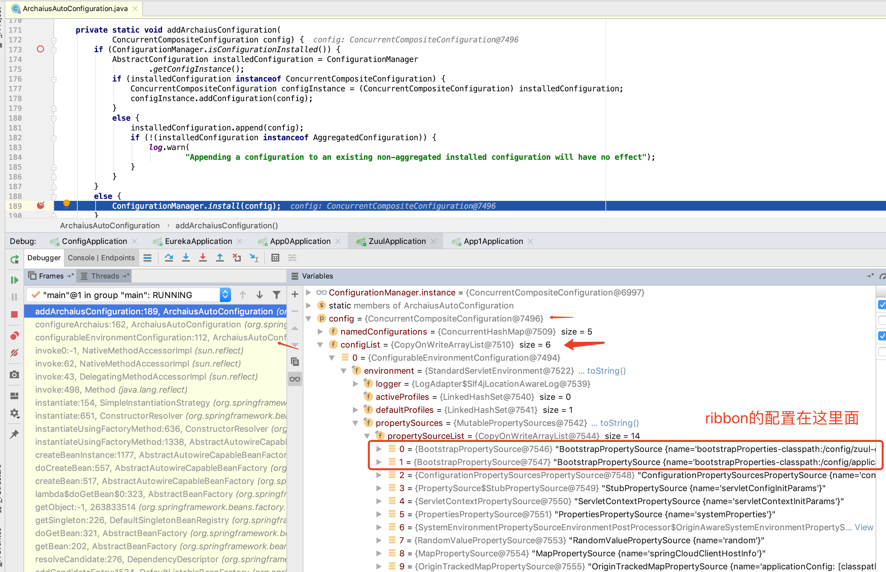Switch to the Threads tab
This screenshot has height=572, width=886.
click(x=105, y=276)
